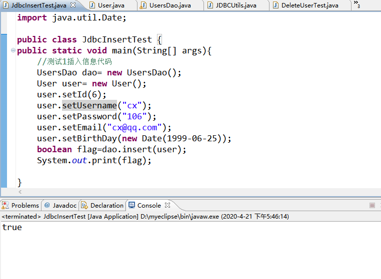This screenshot has width=381, height=279.
Task: Click the dao.insert(user) call
Action: tap(141, 149)
